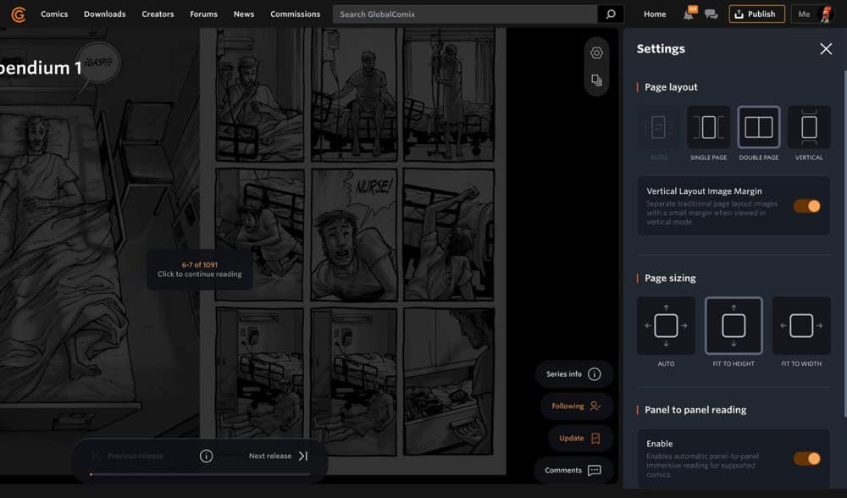The height and width of the screenshot is (498, 847).
Task: Open Series info button
Action: pos(573,373)
